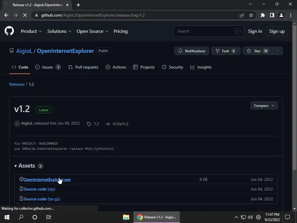Image resolution: width=297 pixels, height=223 pixels.
Task: Go to the Releases breadcrumb link
Action: tap(17, 84)
